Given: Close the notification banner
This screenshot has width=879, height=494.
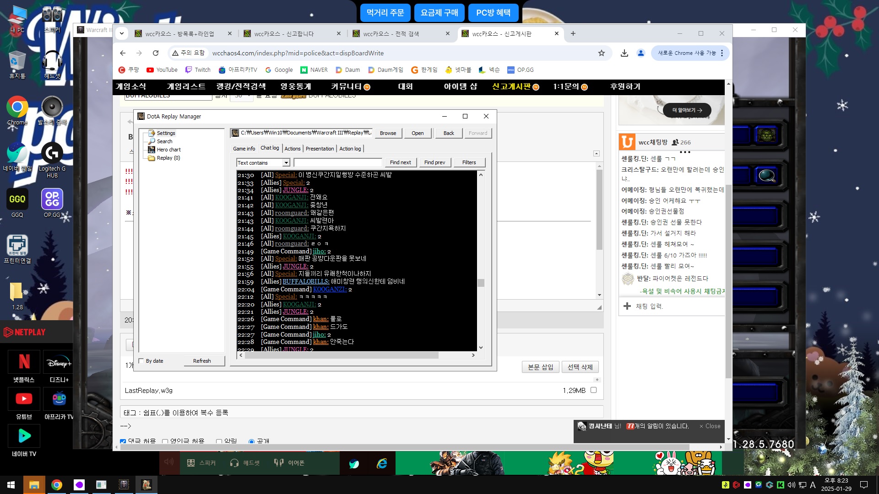Looking at the screenshot, I should (710, 426).
